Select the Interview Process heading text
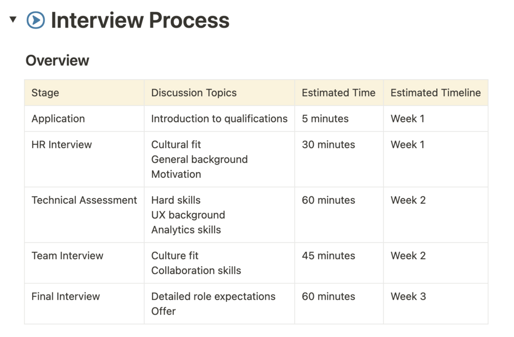The width and height of the screenshot is (514, 337). point(140,20)
